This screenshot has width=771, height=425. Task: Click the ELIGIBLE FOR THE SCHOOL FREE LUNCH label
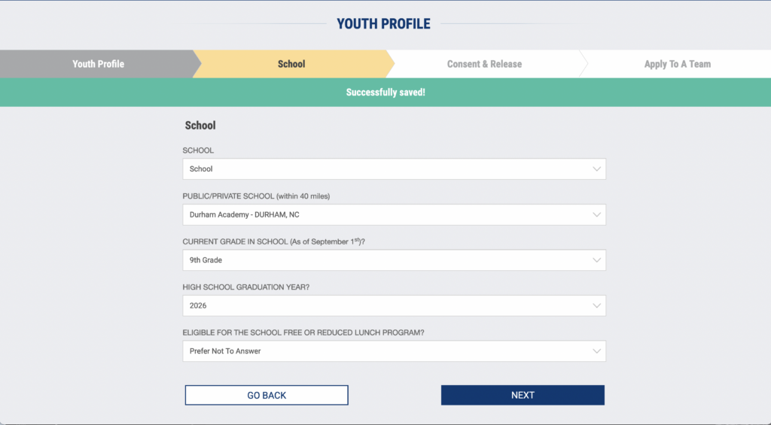(x=303, y=332)
